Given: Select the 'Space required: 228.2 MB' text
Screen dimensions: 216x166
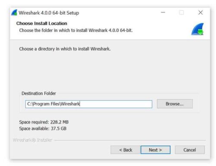Looking at the screenshot, I should 44,122.
